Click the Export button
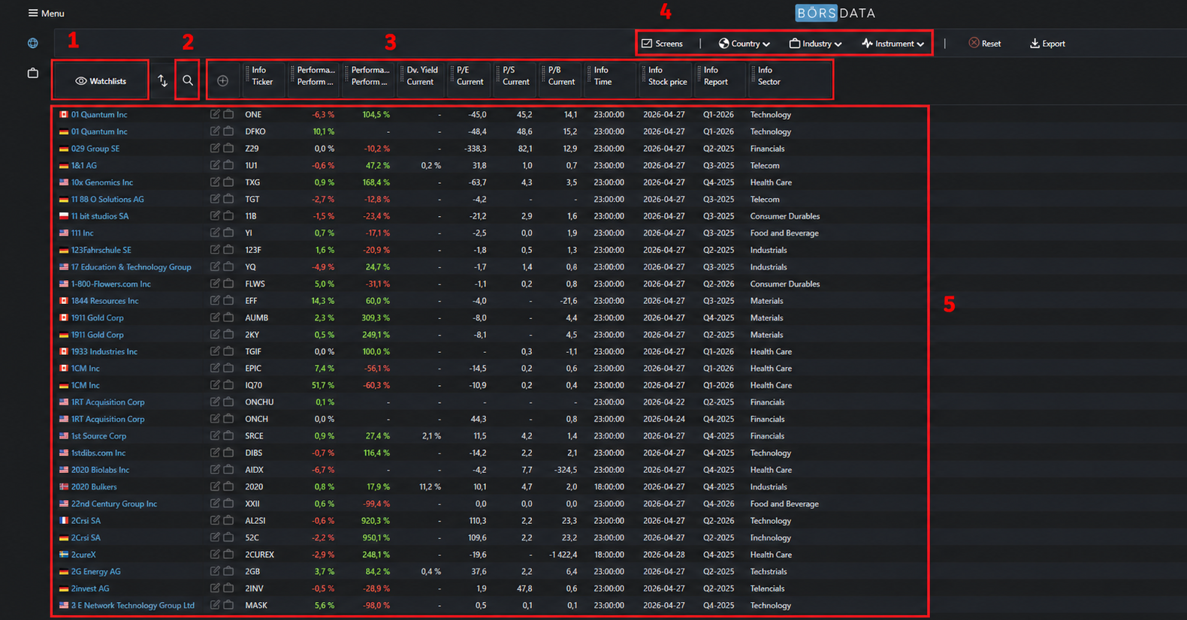 pos(1047,44)
